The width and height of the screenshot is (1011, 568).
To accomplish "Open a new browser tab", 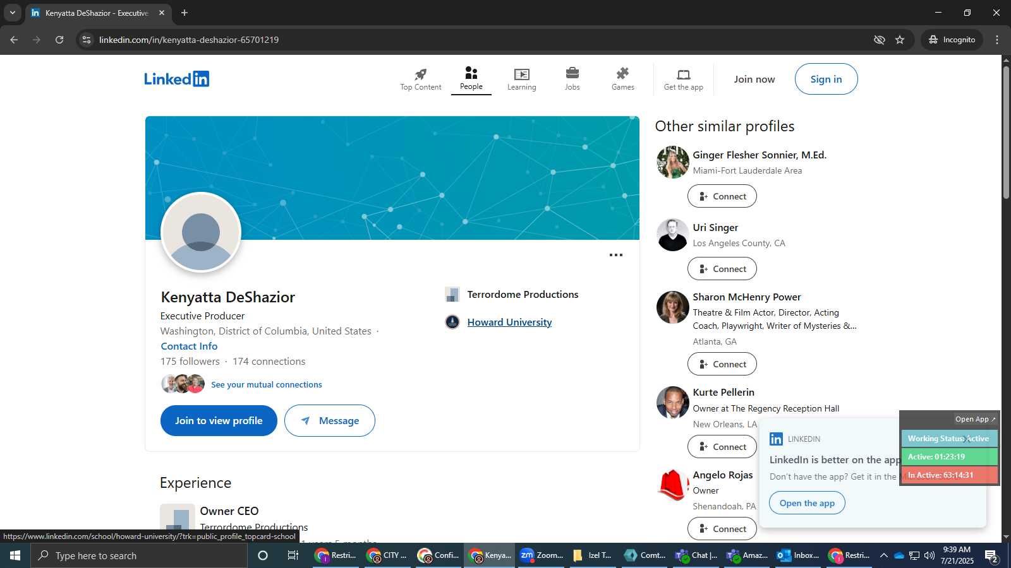I will click(x=185, y=13).
